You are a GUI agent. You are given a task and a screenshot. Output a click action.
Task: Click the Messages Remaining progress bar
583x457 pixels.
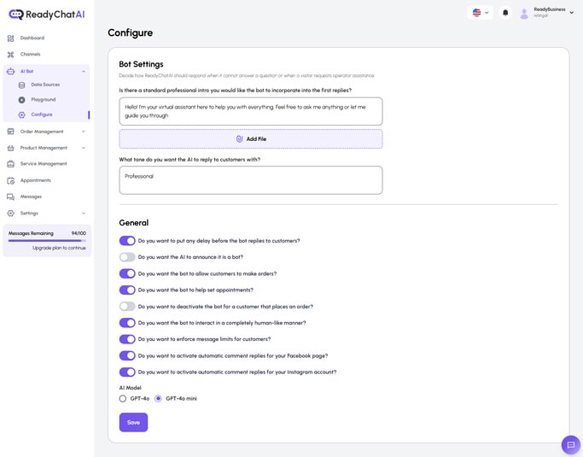[47, 241]
